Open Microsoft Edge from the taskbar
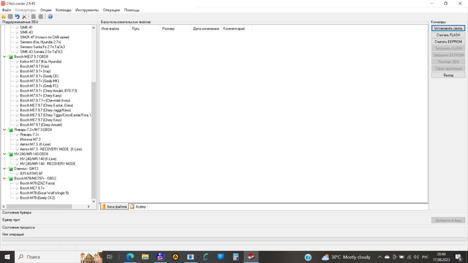The height and width of the screenshot is (263, 468). [130, 257]
